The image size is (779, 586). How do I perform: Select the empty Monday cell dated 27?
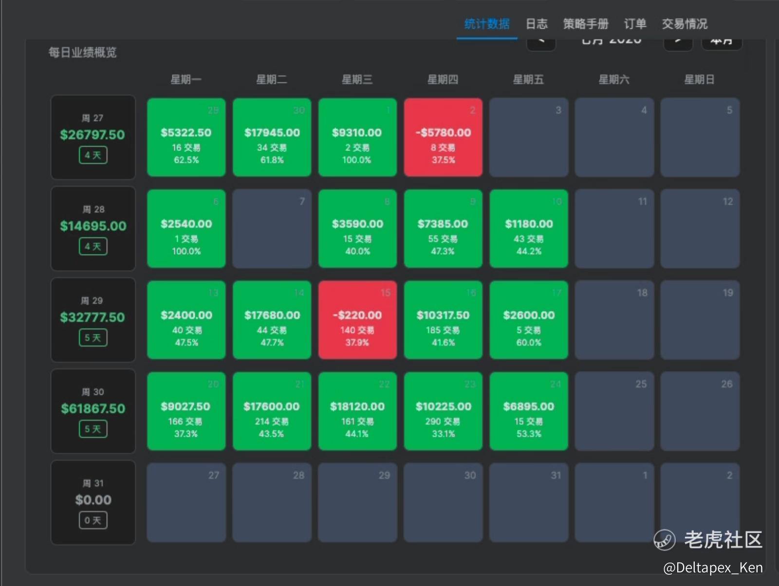pyautogui.click(x=186, y=503)
